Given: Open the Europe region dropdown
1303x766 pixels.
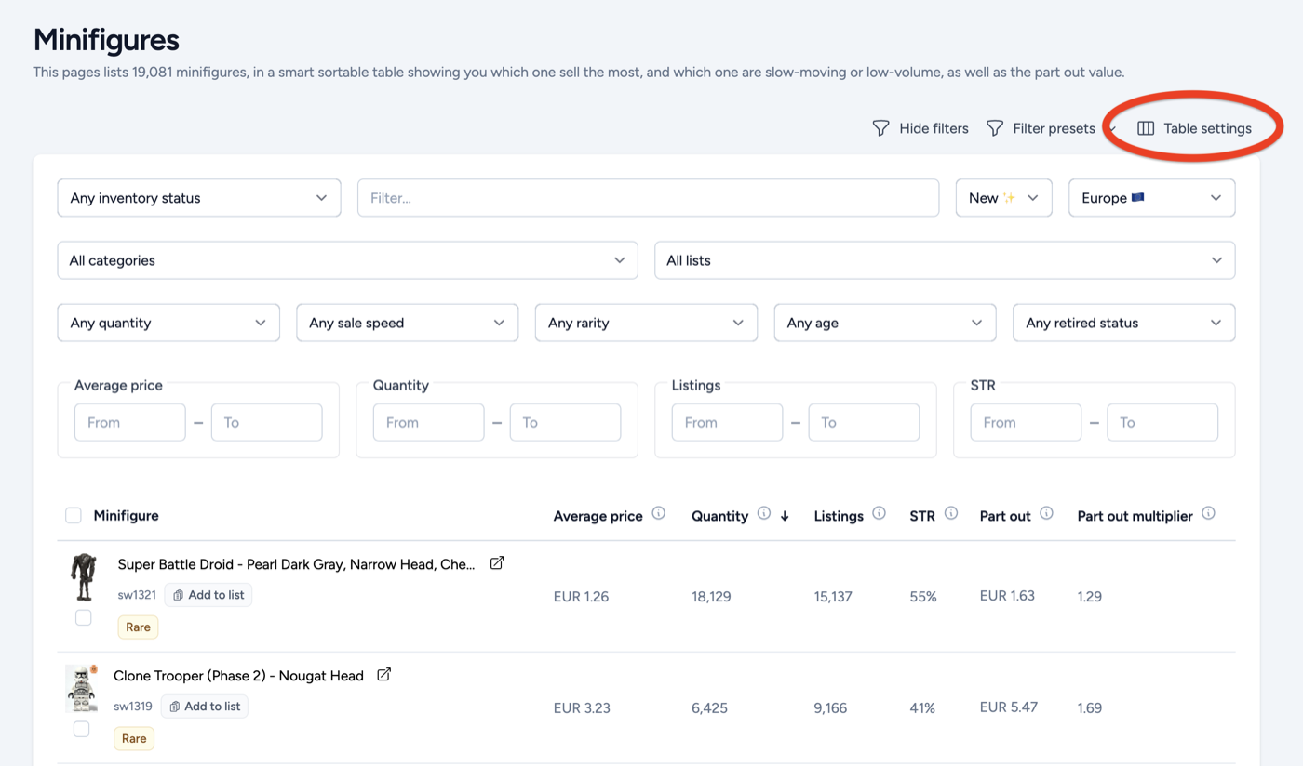Looking at the screenshot, I should pyautogui.click(x=1152, y=198).
